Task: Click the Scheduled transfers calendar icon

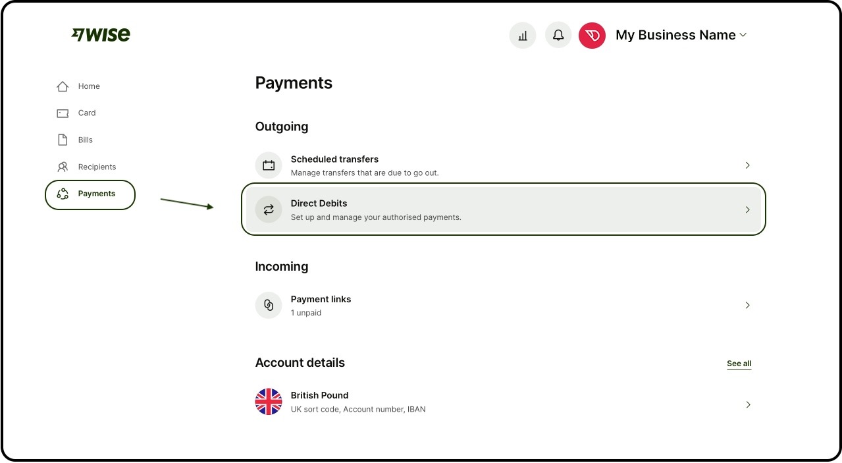Action: point(269,165)
